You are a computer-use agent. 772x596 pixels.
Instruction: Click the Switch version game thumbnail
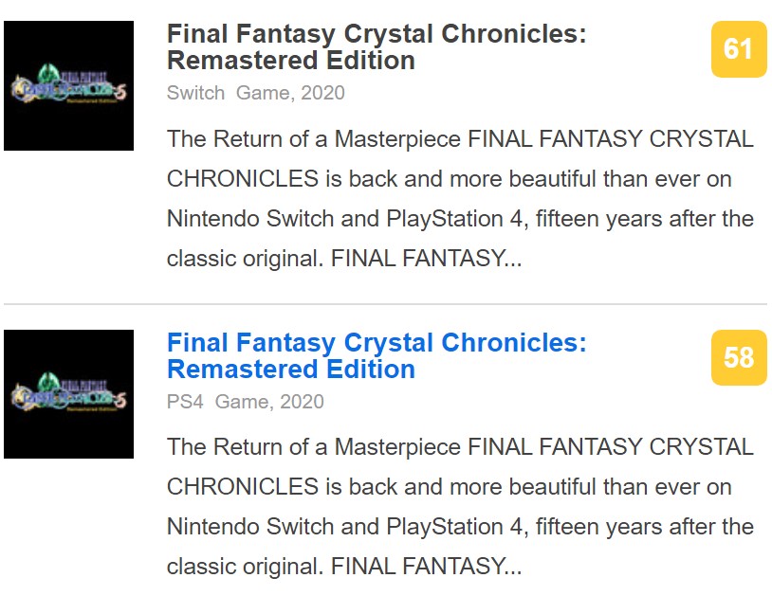point(68,86)
